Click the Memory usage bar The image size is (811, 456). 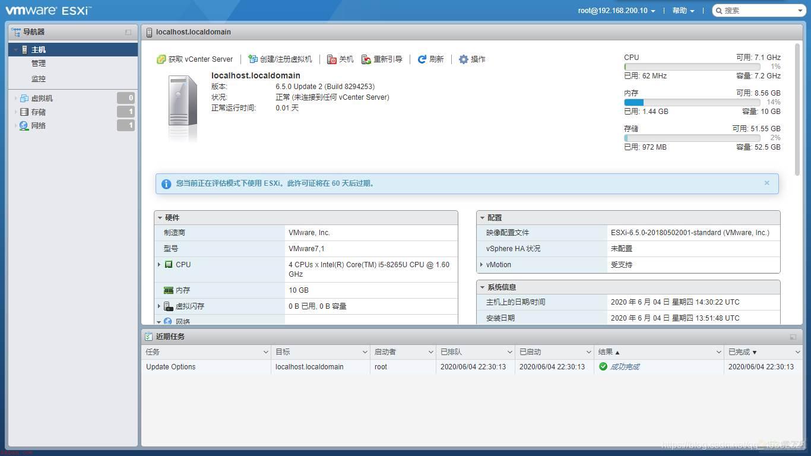[692, 103]
